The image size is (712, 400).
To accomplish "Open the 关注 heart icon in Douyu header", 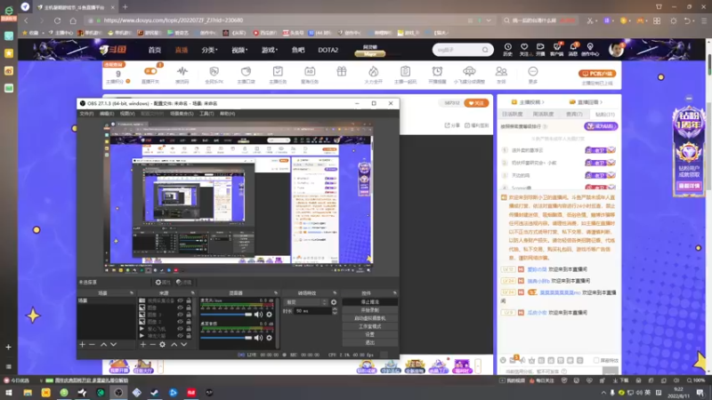I will pos(524,47).
